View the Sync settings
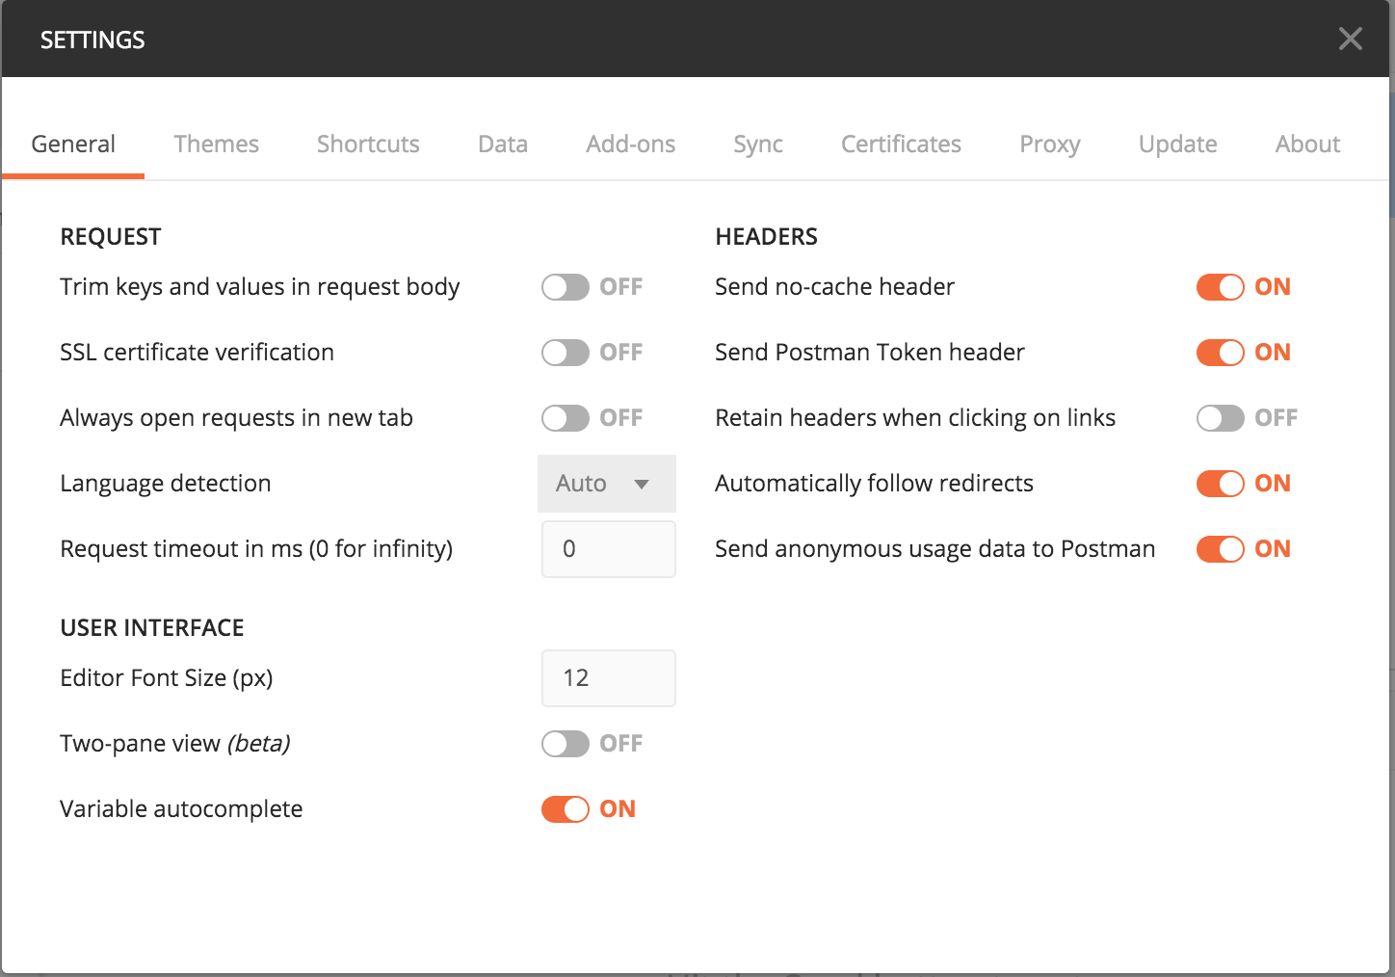Viewport: 1395px width, 977px height. tap(757, 144)
